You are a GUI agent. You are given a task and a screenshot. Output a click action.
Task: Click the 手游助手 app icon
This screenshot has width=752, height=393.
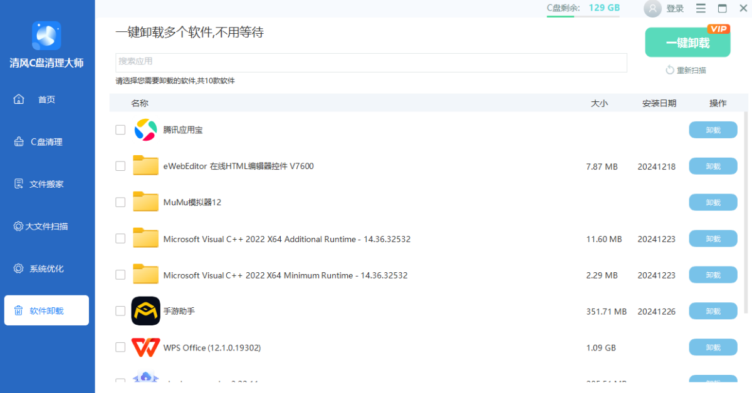[x=145, y=311]
